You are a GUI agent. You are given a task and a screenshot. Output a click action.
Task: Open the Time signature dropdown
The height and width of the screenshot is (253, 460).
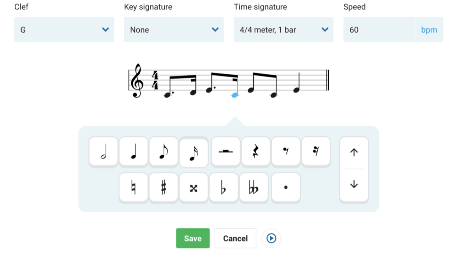tap(284, 30)
